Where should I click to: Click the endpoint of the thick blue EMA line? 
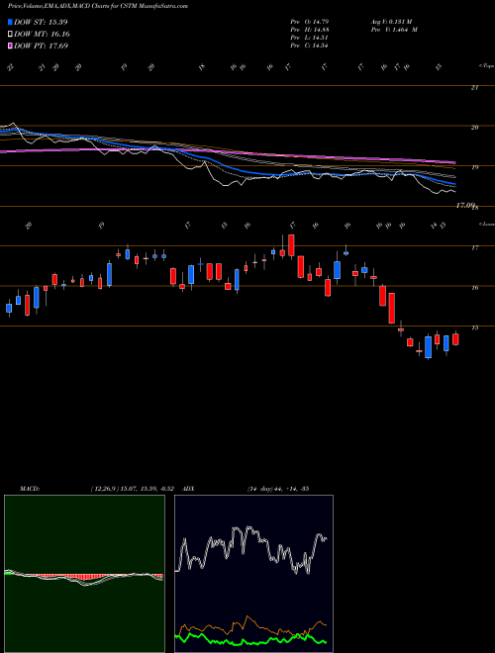point(454,184)
